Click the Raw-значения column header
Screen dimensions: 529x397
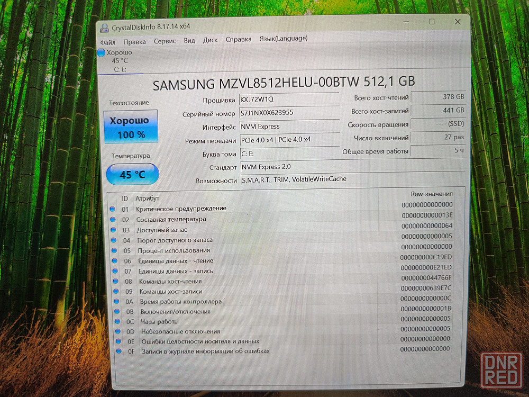click(x=432, y=194)
